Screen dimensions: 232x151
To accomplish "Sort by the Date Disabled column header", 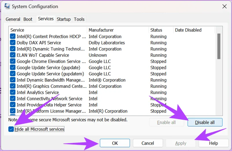I will [x=194, y=30].
